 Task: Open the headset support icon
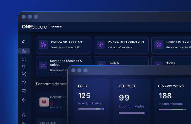point(24,115)
